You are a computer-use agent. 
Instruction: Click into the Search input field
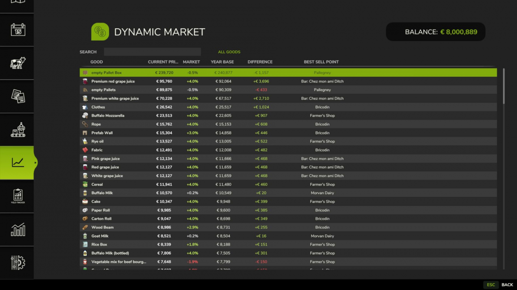(x=152, y=52)
